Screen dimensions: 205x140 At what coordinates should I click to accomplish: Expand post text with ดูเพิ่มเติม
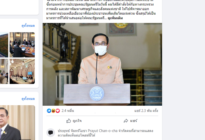point(115,18)
